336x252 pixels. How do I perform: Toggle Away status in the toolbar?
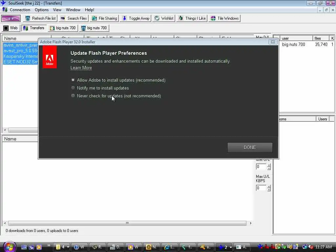click(136, 18)
